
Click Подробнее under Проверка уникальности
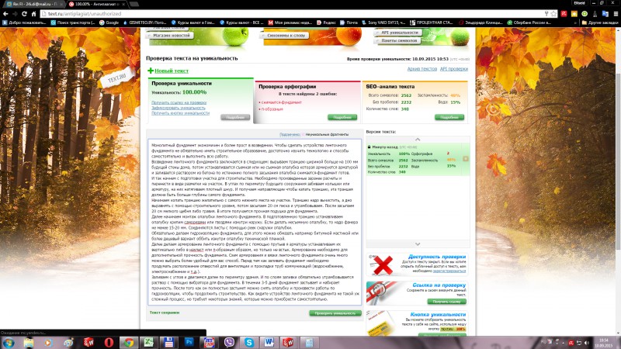(235, 117)
